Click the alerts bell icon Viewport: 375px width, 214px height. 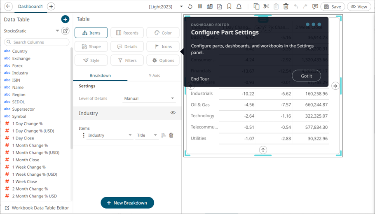click(x=239, y=7)
